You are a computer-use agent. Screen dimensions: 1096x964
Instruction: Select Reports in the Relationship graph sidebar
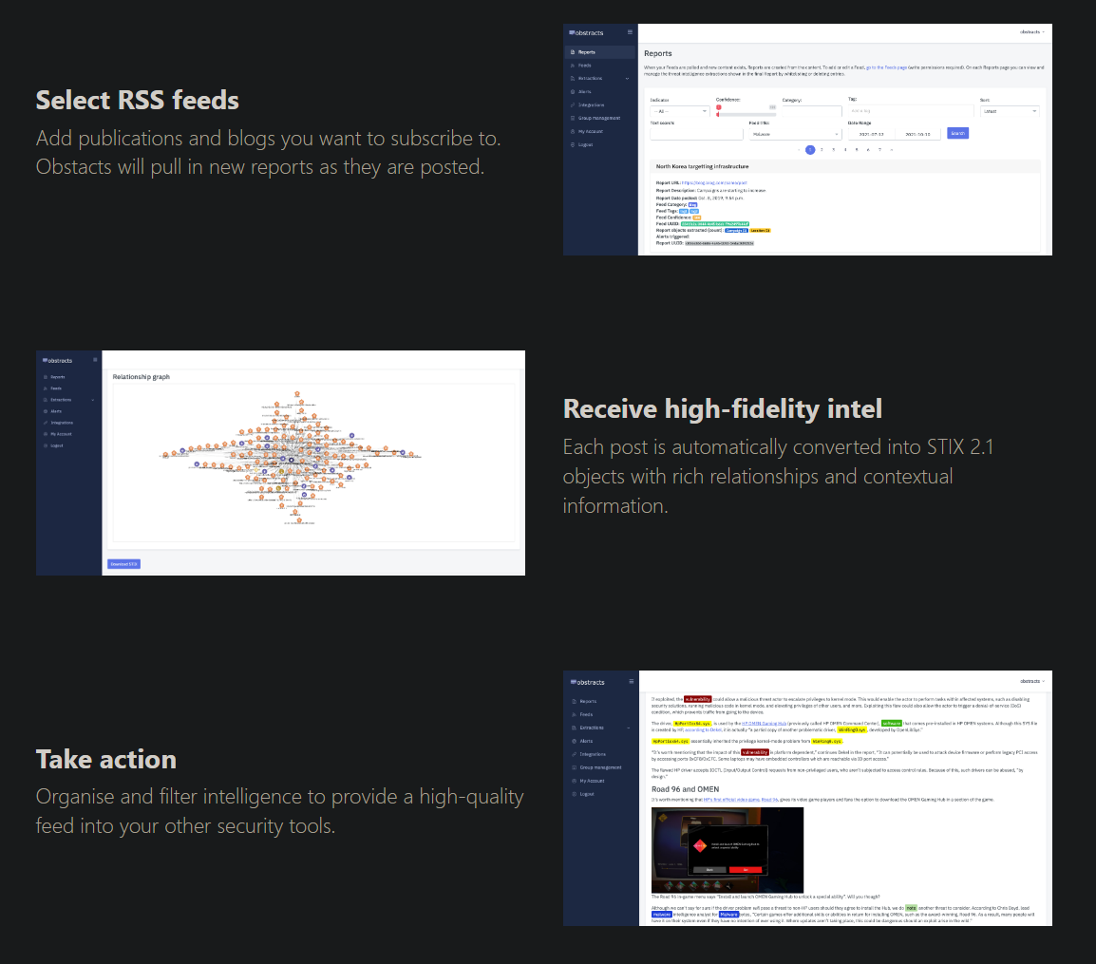point(57,377)
